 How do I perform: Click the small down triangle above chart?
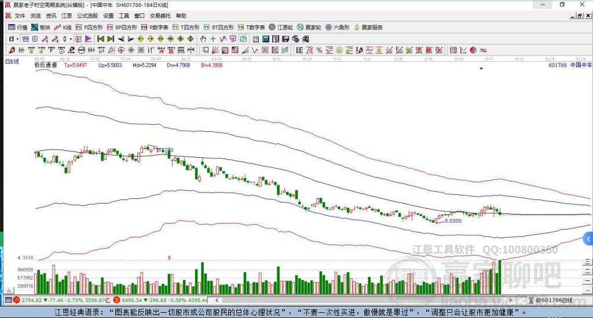[481, 69]
